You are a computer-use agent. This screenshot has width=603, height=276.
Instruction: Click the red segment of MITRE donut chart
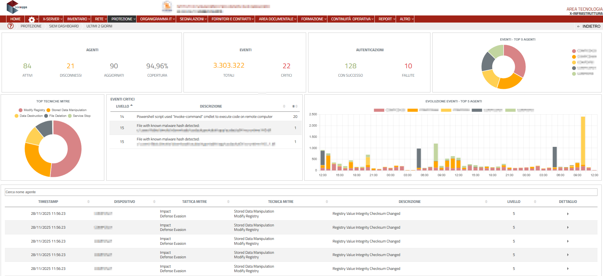75,148
